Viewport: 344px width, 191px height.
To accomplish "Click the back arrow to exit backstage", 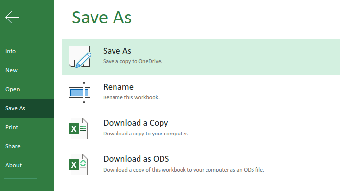I will coord(12,17).
